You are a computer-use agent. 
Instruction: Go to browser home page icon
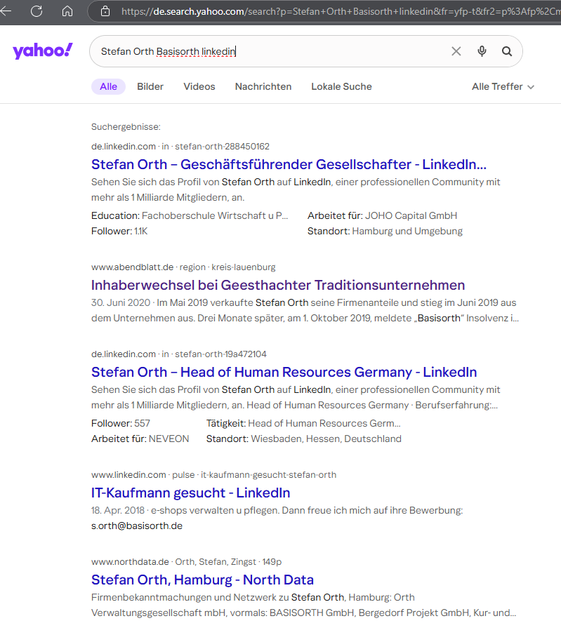tap(67, 11)
